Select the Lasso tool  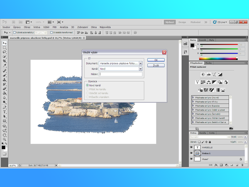(x=5, y=52)
